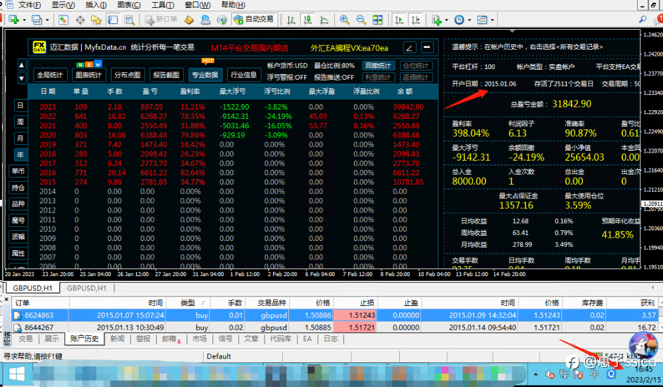Click the 新订单 new order button
The height and width of the screenshot is (387, 663).
coord(161,19)
